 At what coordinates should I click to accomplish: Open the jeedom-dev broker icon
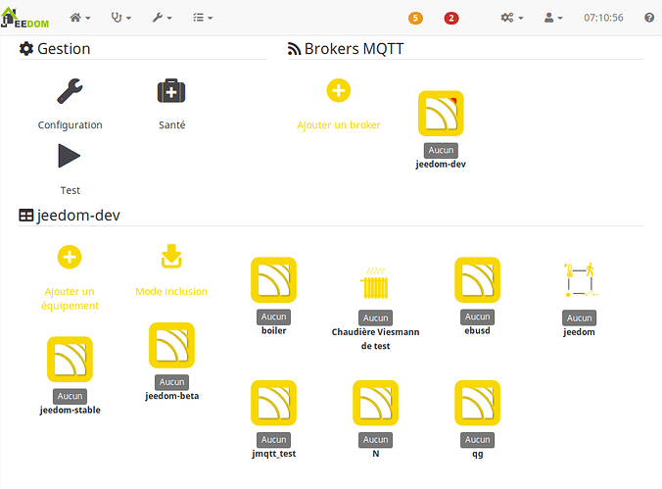click(x=441, y=114)
